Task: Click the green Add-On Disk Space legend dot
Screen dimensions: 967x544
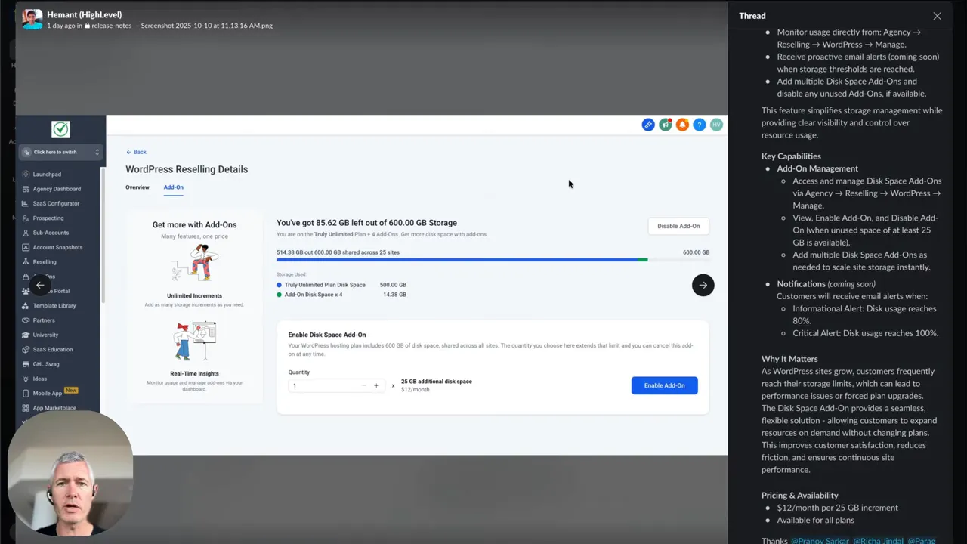Action: point(279,295)
